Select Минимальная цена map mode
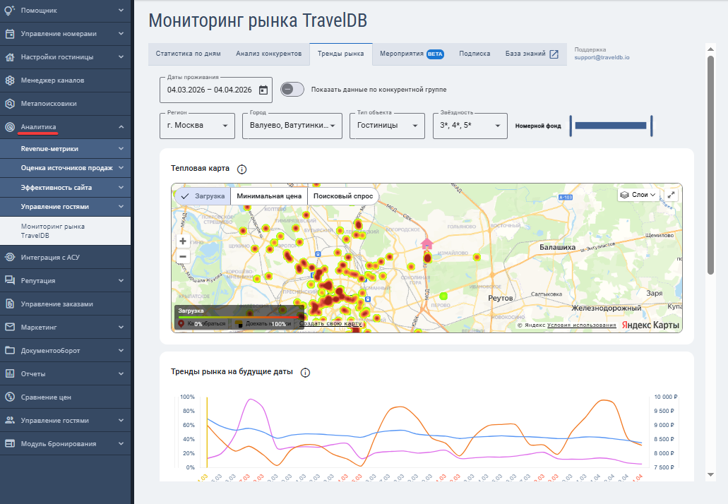 click(269, 196)
